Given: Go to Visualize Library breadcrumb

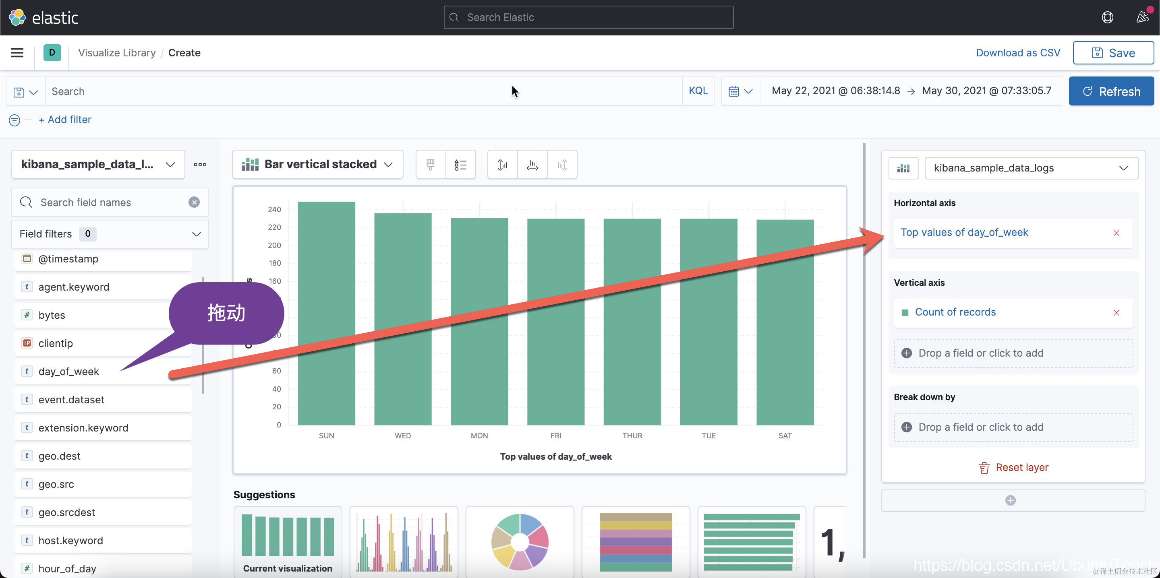Looking at the screenshot, I should point(117,53).
